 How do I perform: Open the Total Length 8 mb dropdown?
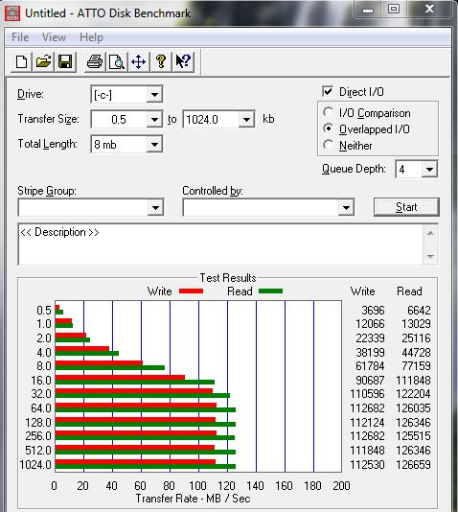[126, 145]
